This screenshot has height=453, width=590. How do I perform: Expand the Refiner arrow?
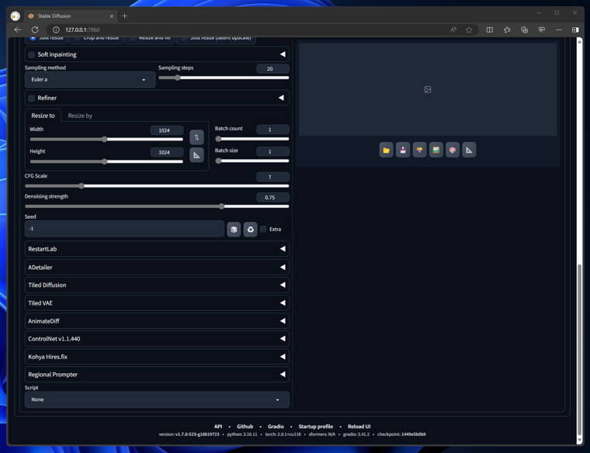point(282,98)
